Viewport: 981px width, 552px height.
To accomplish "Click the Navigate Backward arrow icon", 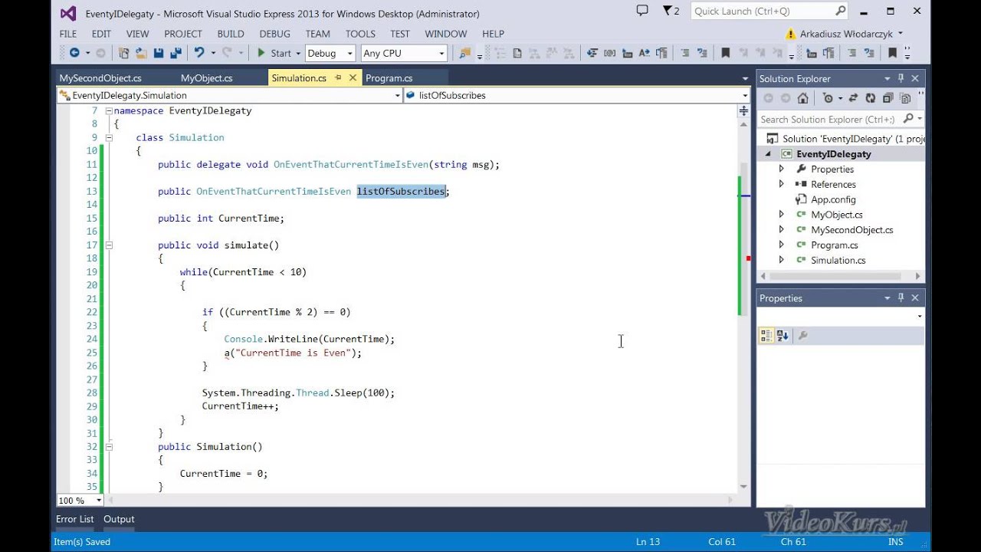I will tap(74, 53).
